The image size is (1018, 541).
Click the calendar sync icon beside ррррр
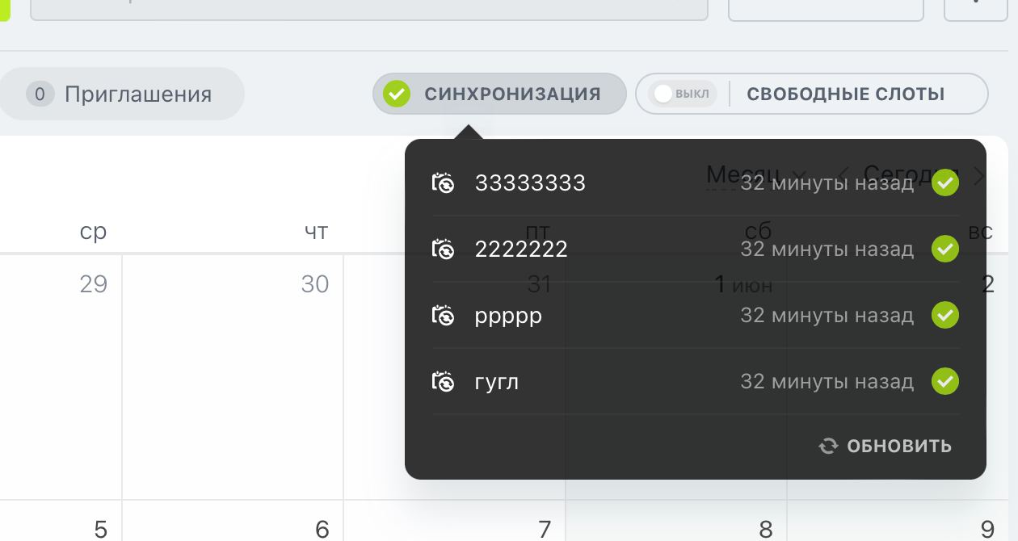[x=443, y=316]
